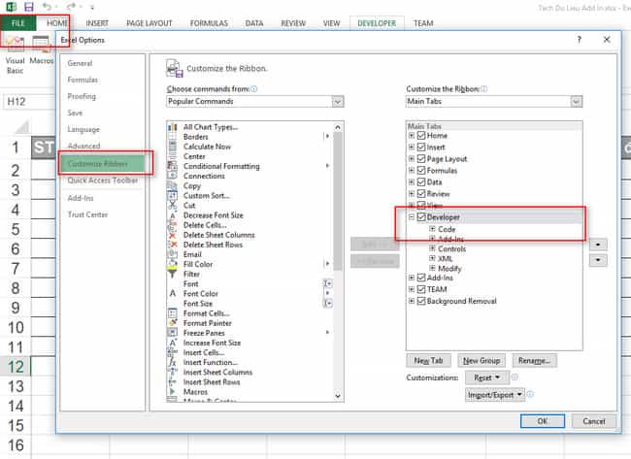Switch to the PAGE LAYOUT ribbon tab
This screenshot has height=459, width=631.
149,23
